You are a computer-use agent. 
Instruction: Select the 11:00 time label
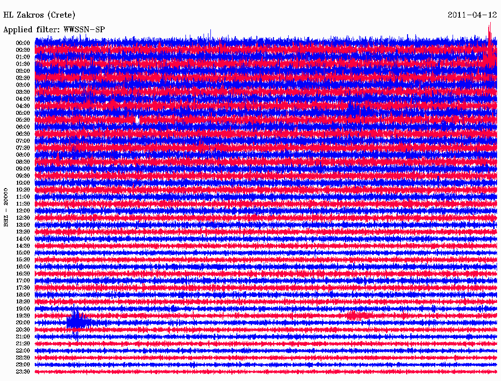(x=23, y=197)
